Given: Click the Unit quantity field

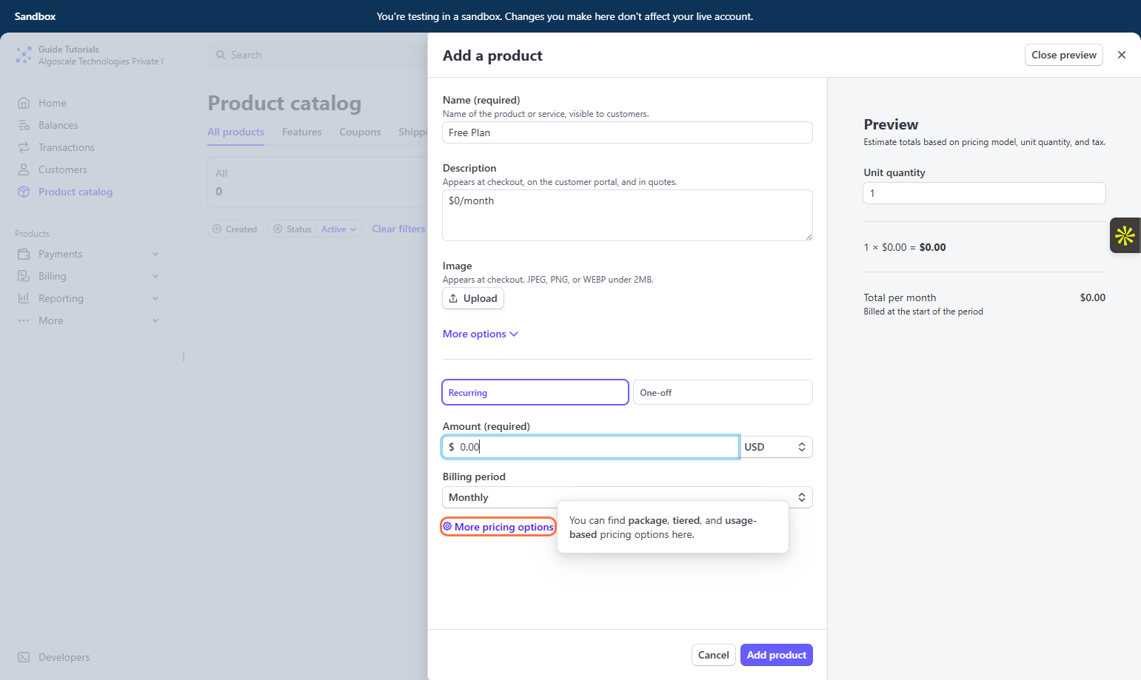Looking at the screenshot, I should (984, 193).
